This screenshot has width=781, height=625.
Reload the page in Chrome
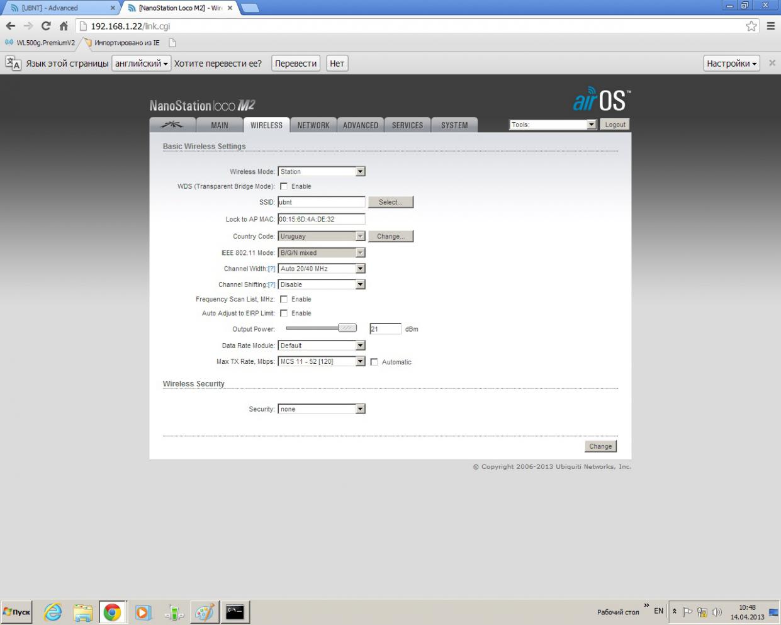46,26
